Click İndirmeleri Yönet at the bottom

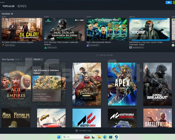(85, 131)
